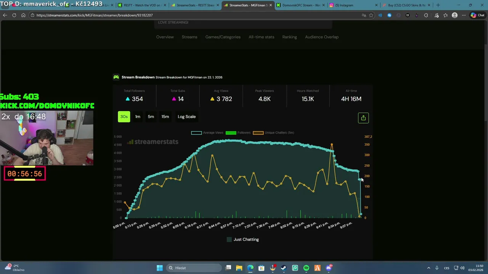Open the browser profile avatar
This screenshot has height=274, width=488.
(454, 15)
